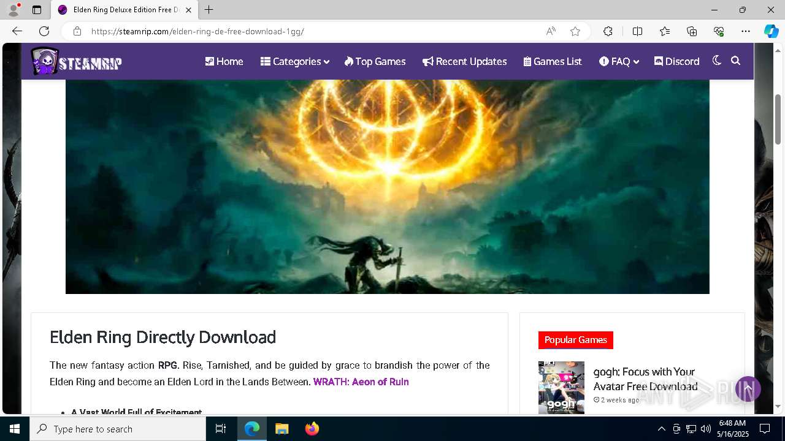Open Task View on taskbar
The width and height of the screenshot is (785, 441).
point(221,429)
